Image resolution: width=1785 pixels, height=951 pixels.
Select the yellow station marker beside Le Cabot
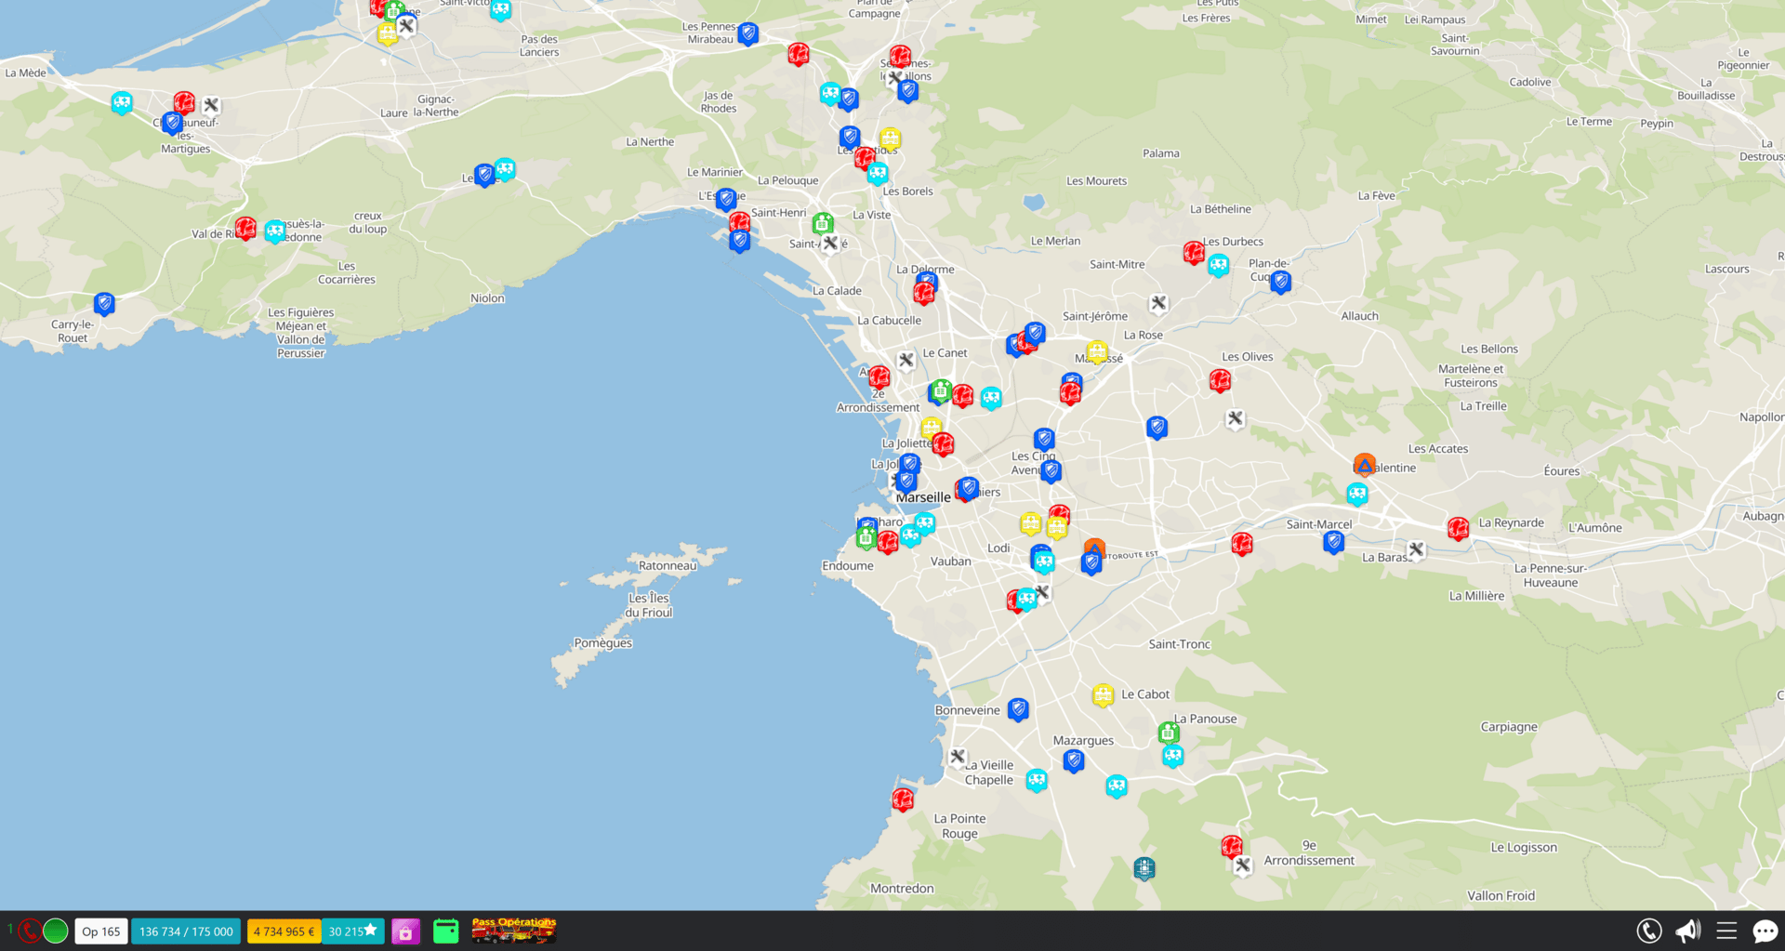[1103, 694]
